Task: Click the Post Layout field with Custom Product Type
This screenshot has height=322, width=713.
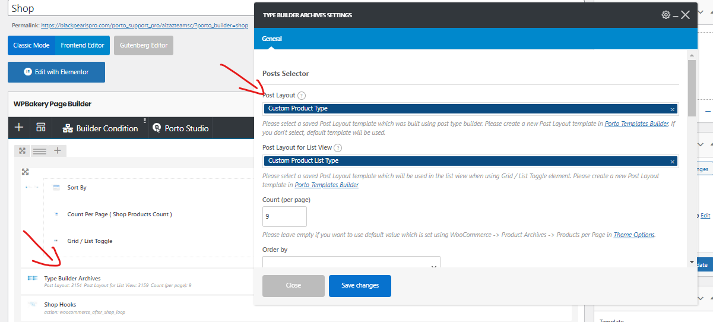Action: pos(470,109)
